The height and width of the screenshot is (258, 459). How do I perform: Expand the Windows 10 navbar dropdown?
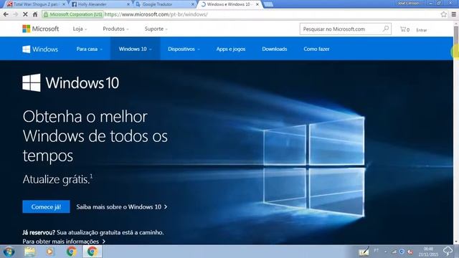tap(135, 49)
